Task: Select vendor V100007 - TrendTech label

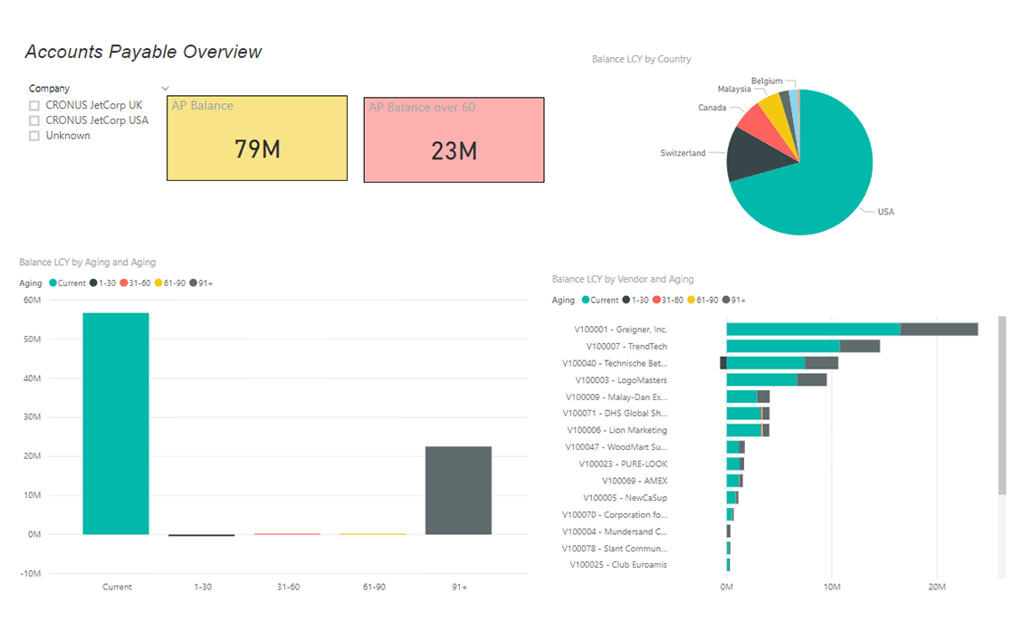Action: tap(626, 346)
